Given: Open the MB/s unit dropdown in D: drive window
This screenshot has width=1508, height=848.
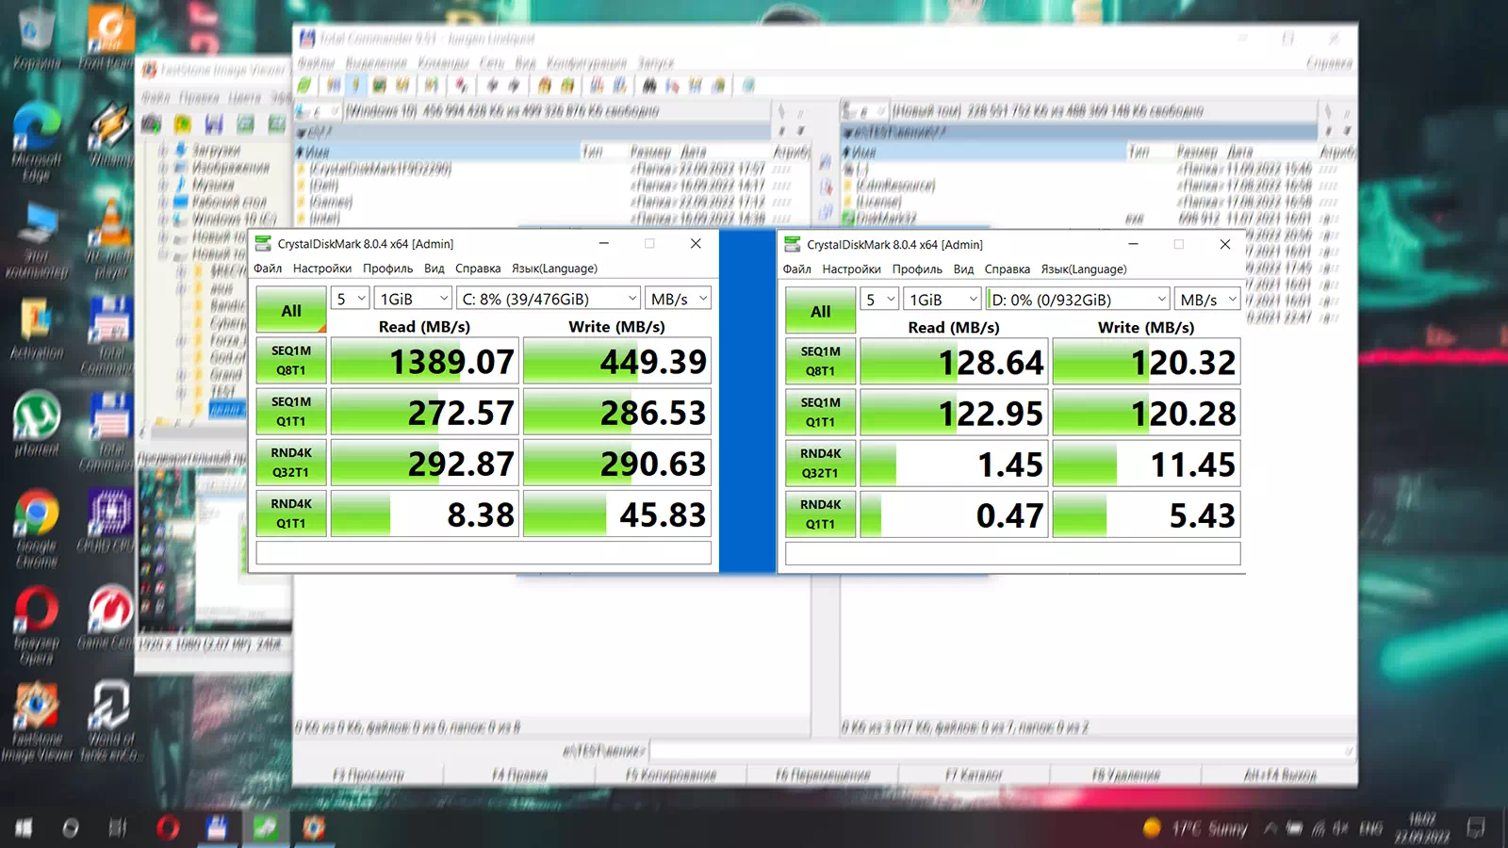Looking at the screenshot, I should (1207, 300).
